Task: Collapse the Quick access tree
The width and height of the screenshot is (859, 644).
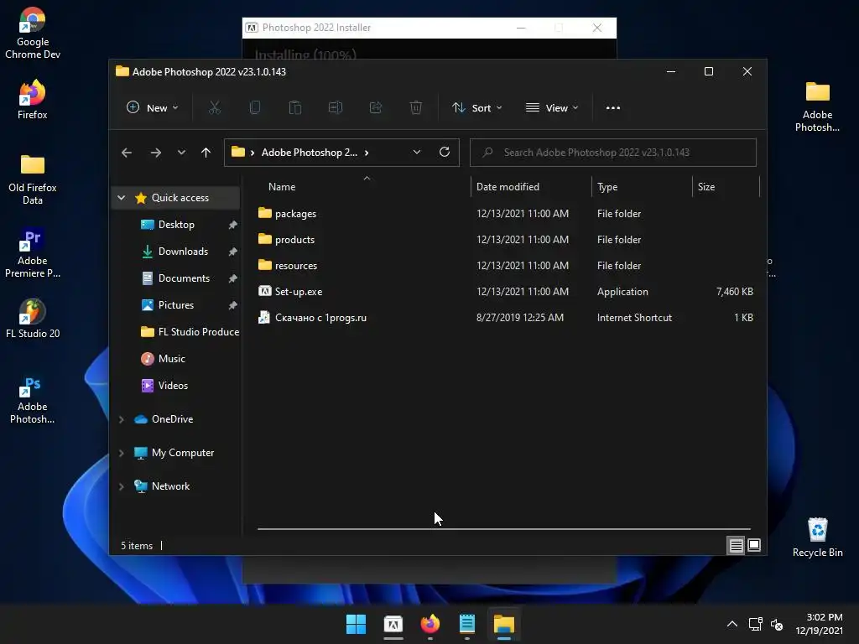Action: (121, 198)
